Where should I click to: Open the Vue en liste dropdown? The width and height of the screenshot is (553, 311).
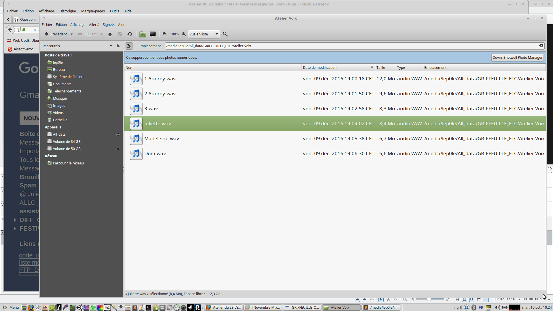[204, 34]
